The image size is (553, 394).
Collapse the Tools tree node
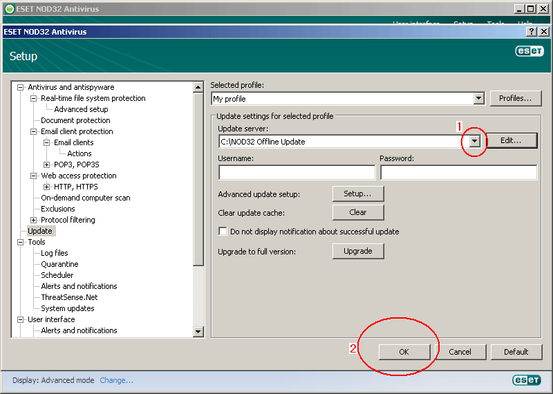(x=21, y=242)
